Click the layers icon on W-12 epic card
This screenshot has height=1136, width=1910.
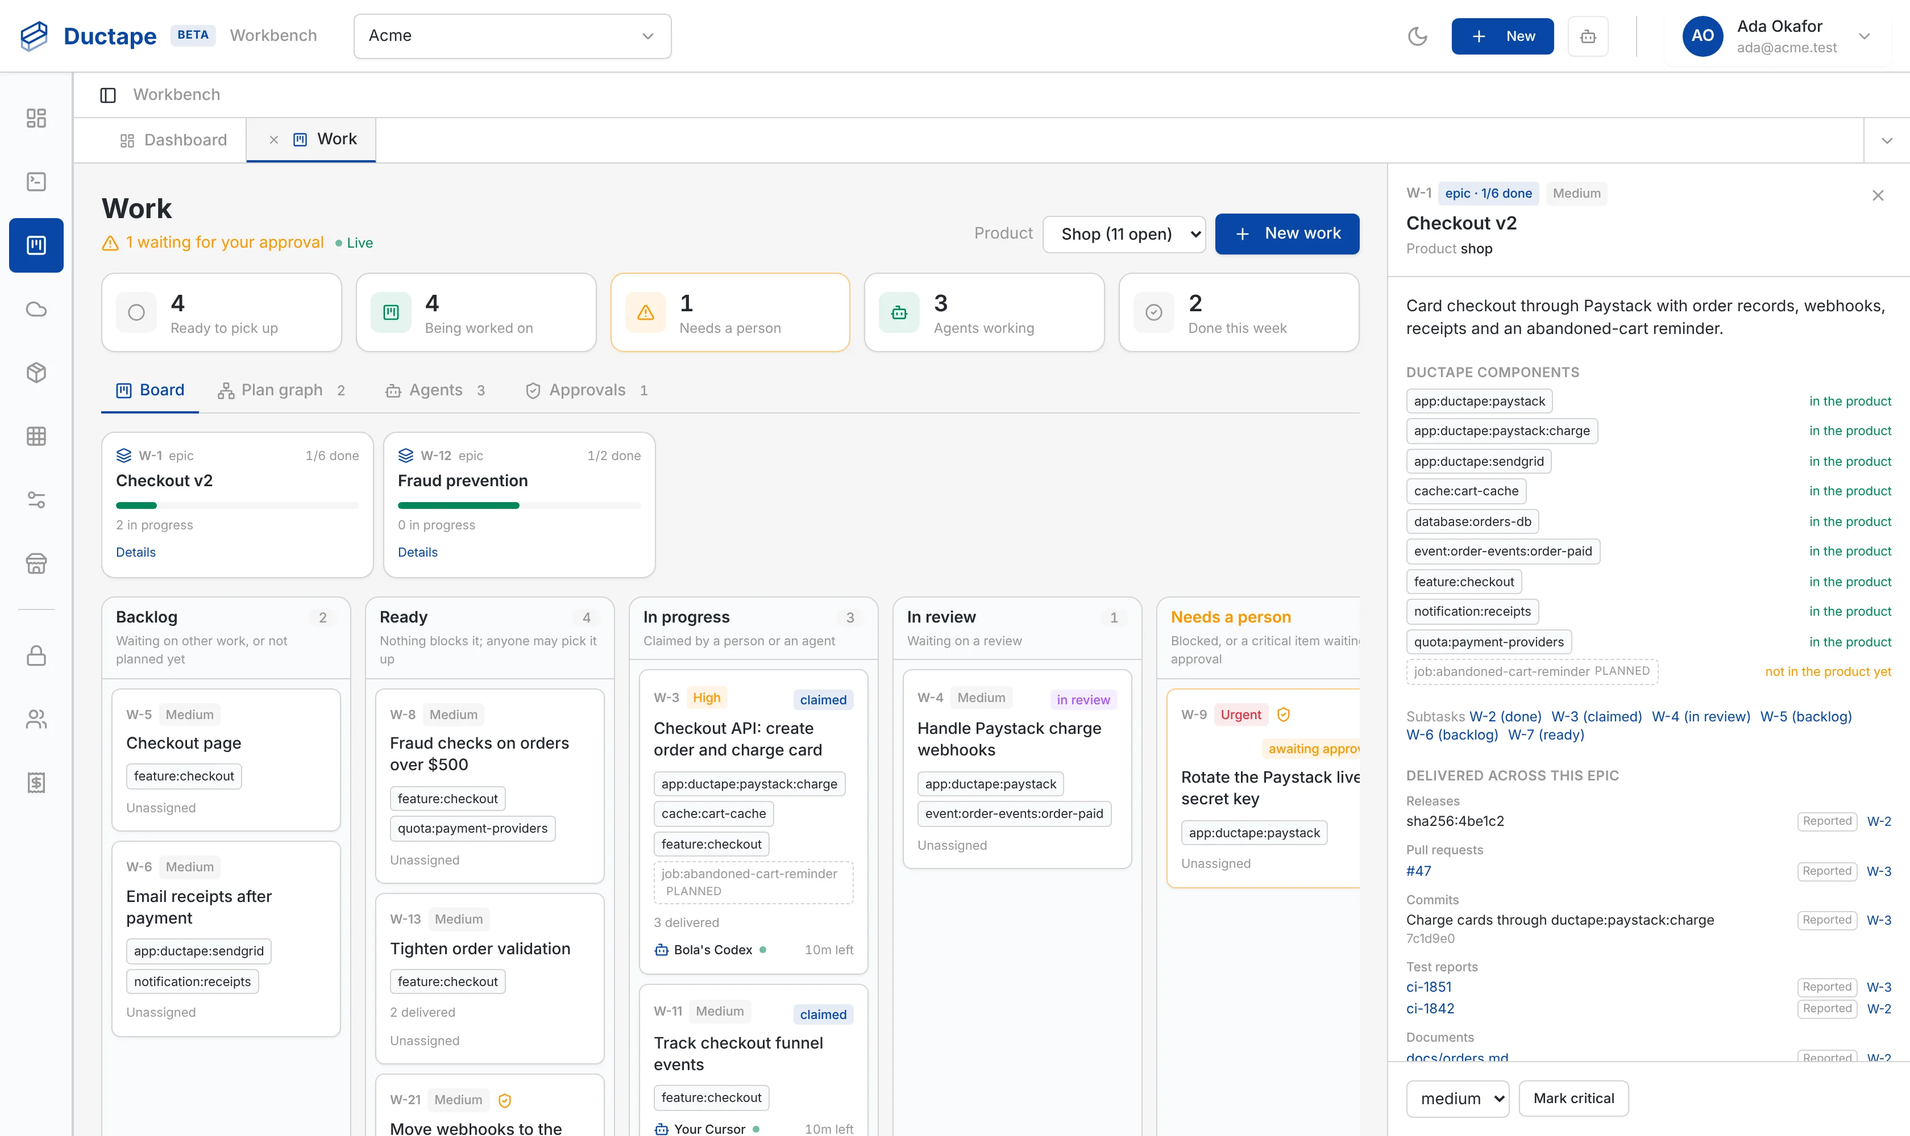405,456
